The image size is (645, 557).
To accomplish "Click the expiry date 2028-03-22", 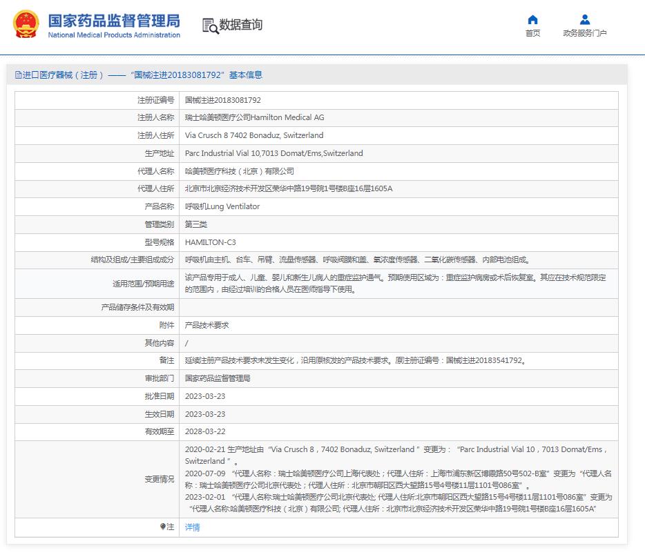I will (x=205, y=431).
